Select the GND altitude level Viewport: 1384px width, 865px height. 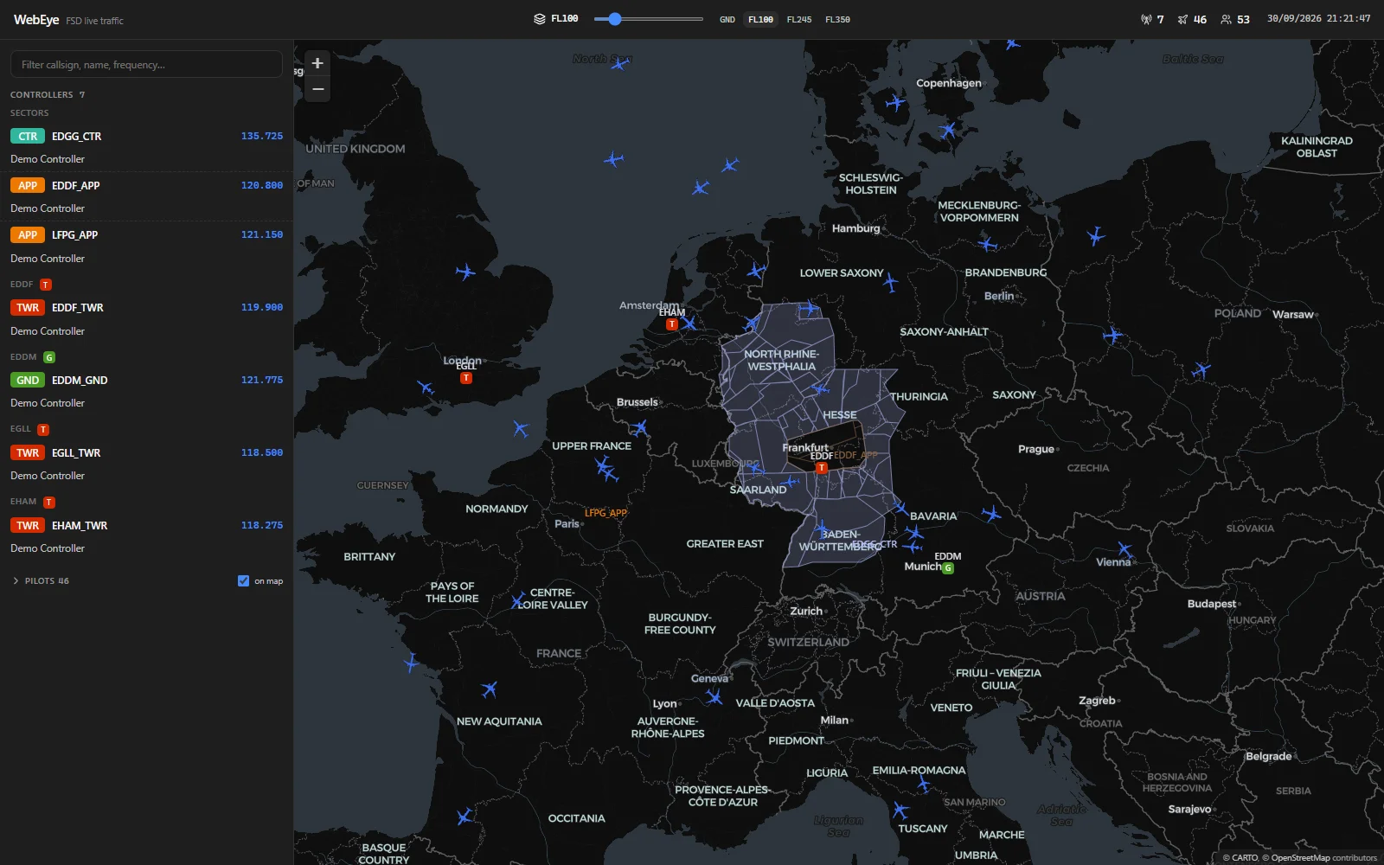(727, 19)
